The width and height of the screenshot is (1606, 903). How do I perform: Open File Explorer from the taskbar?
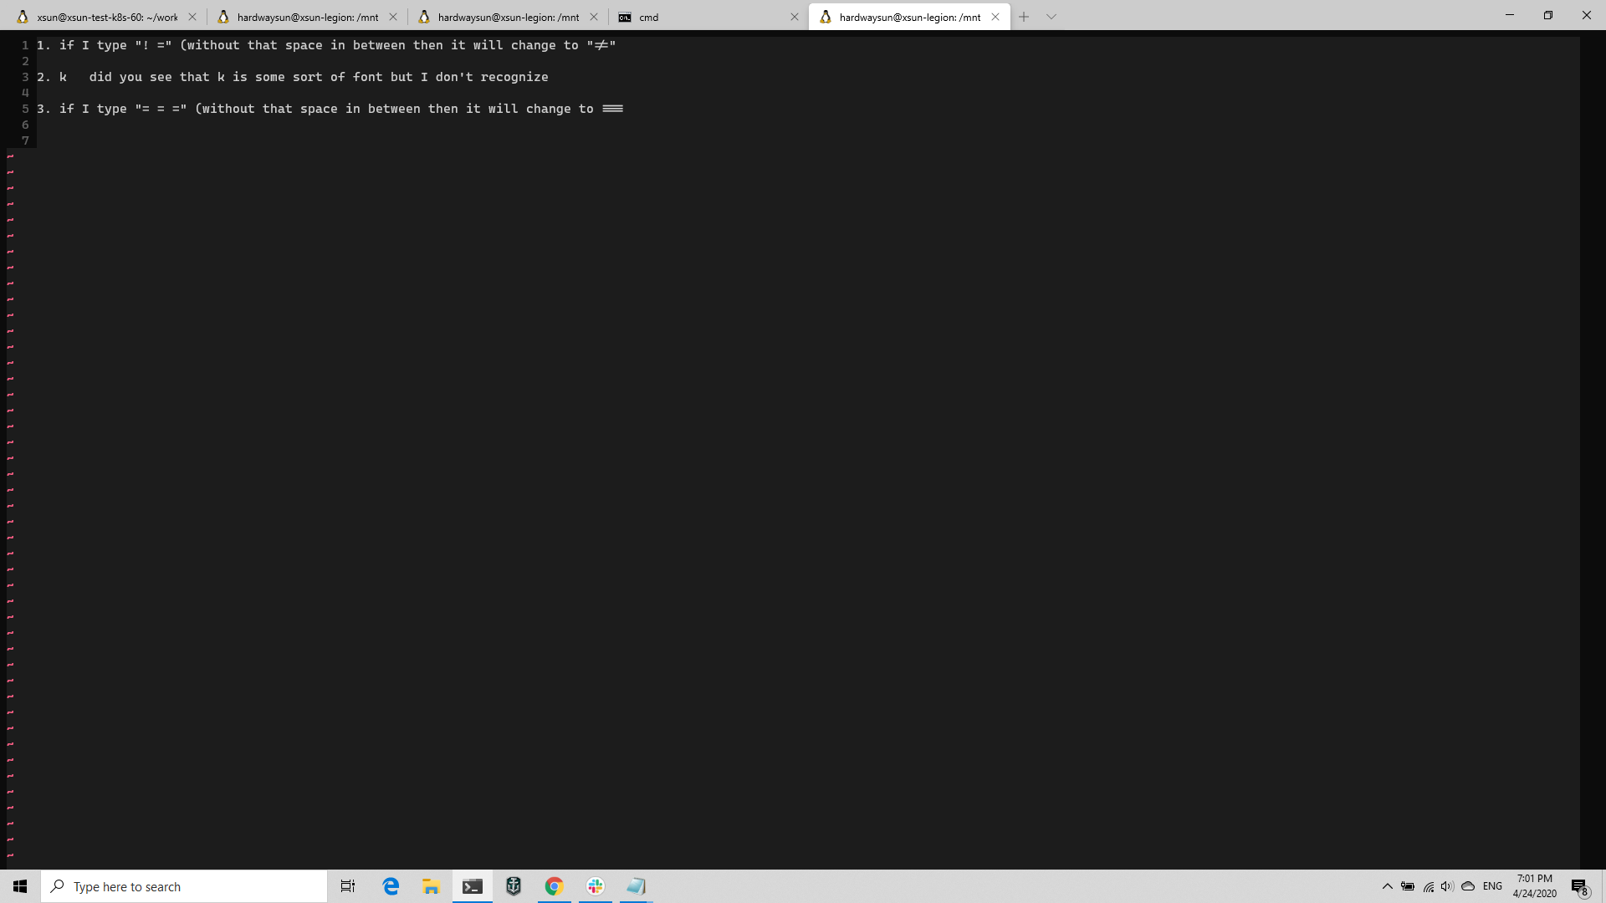click(432, 886)
